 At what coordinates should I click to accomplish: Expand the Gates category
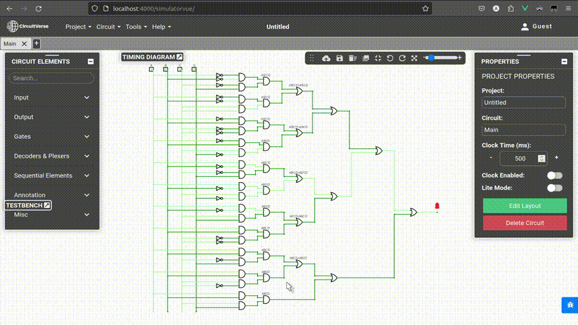[x=52, y=137]
